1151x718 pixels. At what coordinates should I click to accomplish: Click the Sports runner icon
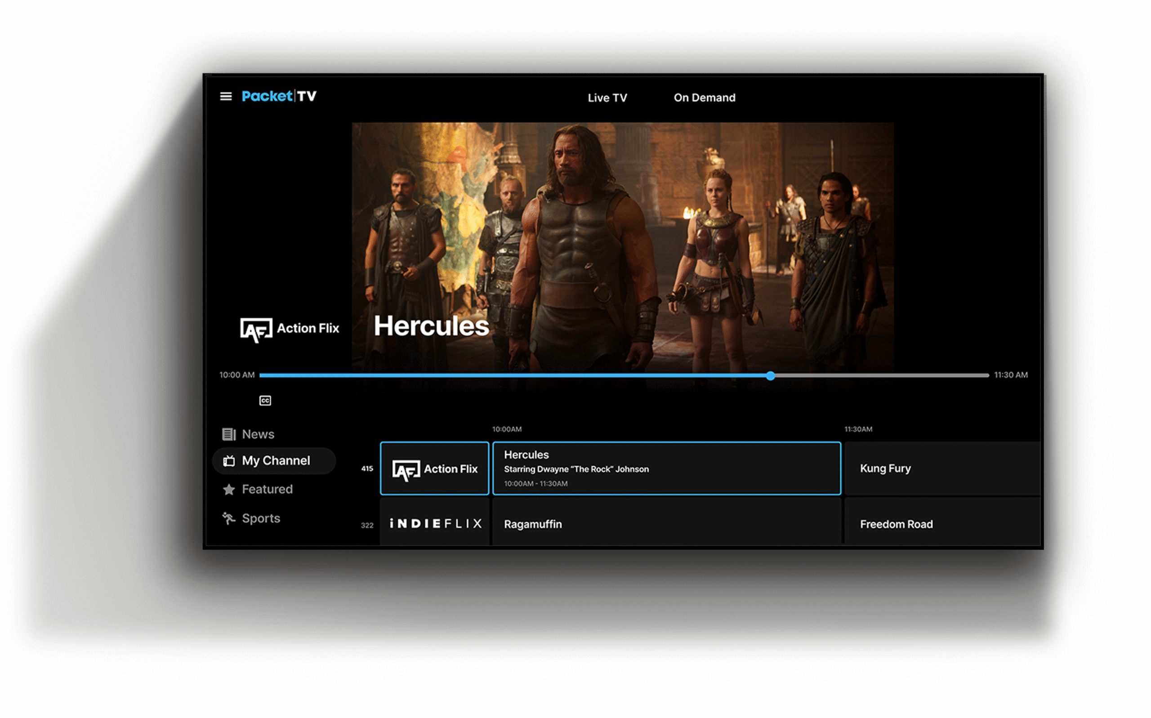point(229,518)
